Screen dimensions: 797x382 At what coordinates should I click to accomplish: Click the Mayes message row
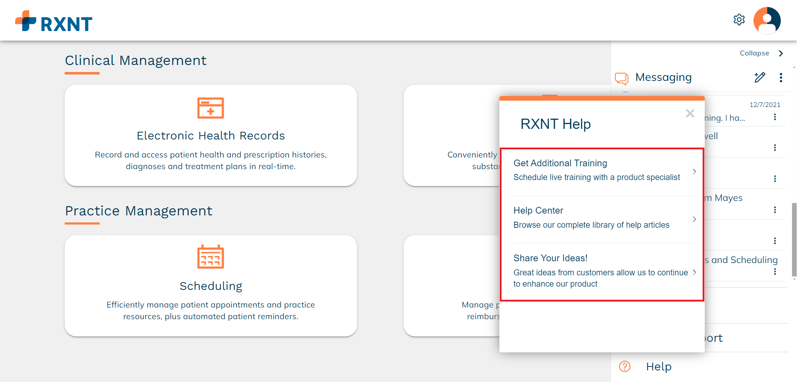745,204
